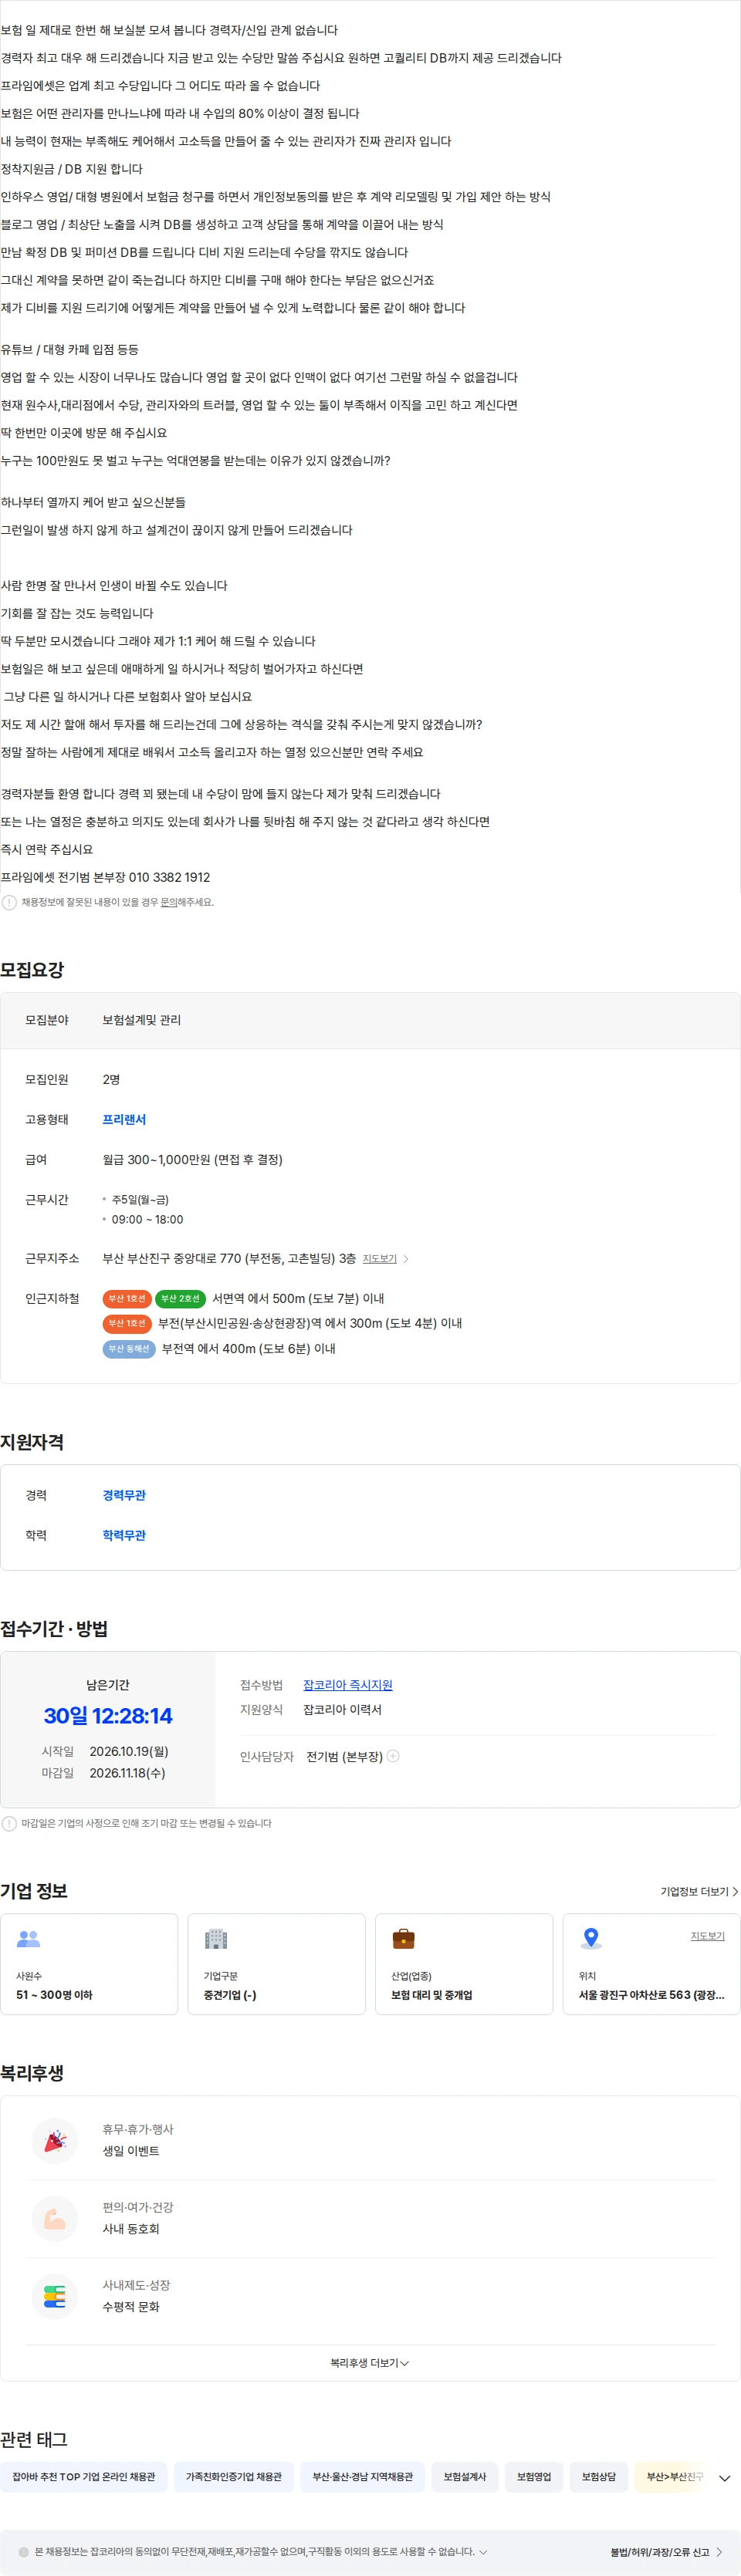The width and height of the screenshot is (741, 2576).
Task: Select the 보험상담 tag
Action: 599,2477
